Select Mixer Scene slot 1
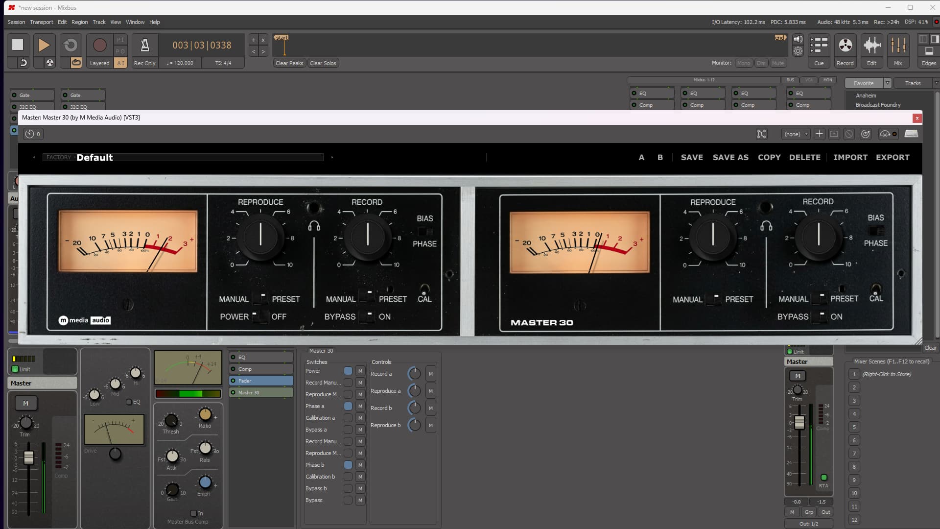The image size is (940, 529). (854, 374)
